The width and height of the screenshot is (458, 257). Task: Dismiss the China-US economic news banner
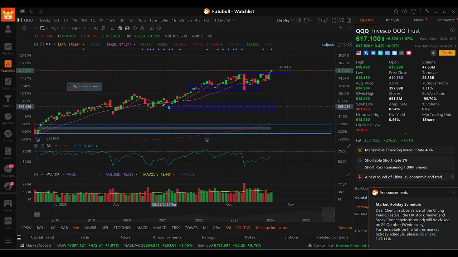click(x=452, y=177)
